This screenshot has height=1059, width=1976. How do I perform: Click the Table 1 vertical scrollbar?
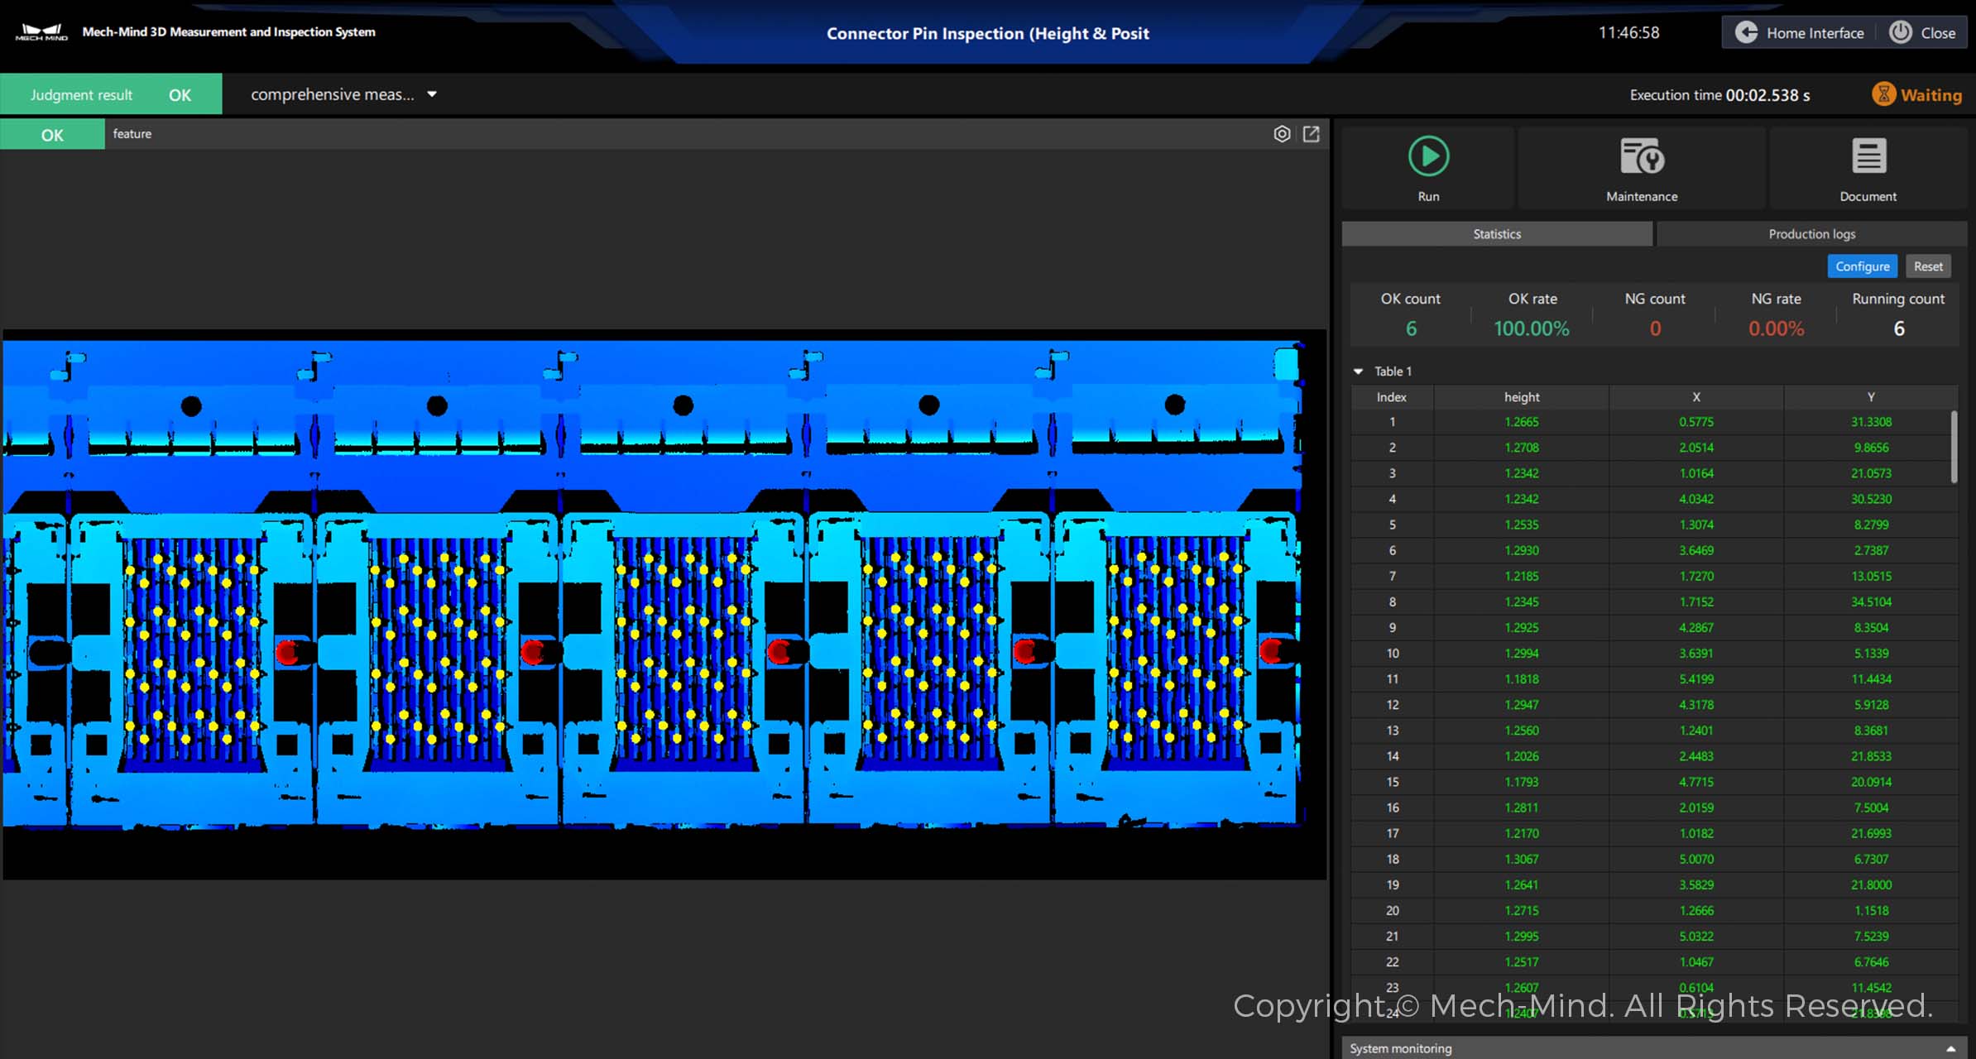coord(1954,447)
